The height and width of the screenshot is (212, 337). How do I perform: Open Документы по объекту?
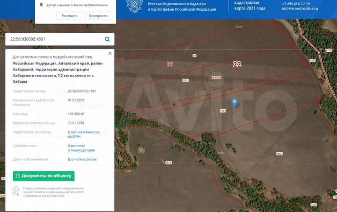pyautogui.click(x=44, y=176)
